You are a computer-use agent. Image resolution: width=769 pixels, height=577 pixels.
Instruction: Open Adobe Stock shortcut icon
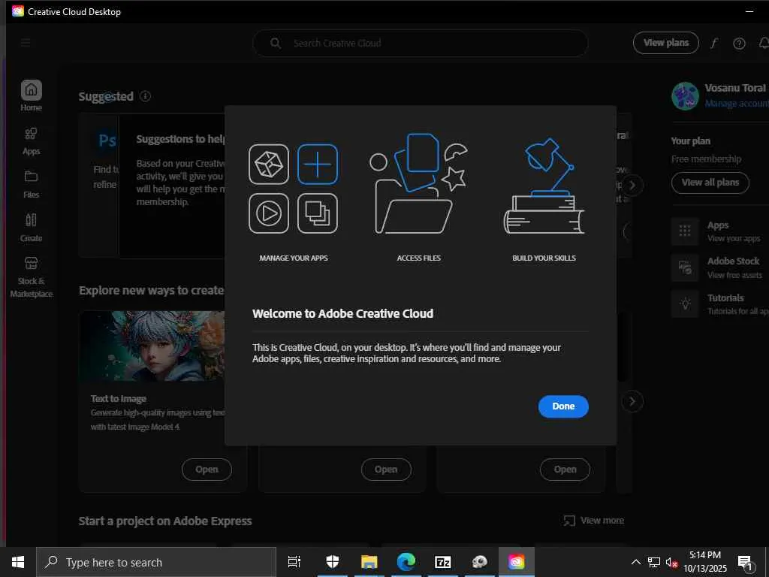pyautogui.click(x=685, y=268)
